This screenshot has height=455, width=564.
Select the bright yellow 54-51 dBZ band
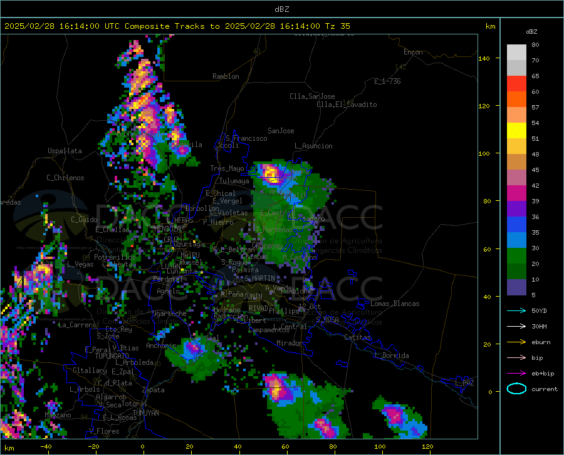pyautogui.click(x=516, y=131)
